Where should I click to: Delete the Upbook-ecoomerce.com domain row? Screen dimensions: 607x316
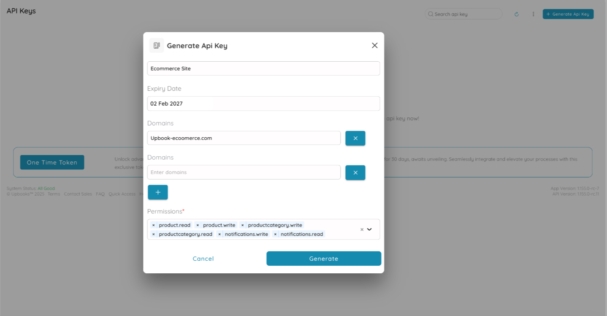coord(355,138)
